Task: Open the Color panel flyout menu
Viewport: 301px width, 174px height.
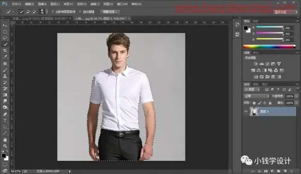Action: 297,21
